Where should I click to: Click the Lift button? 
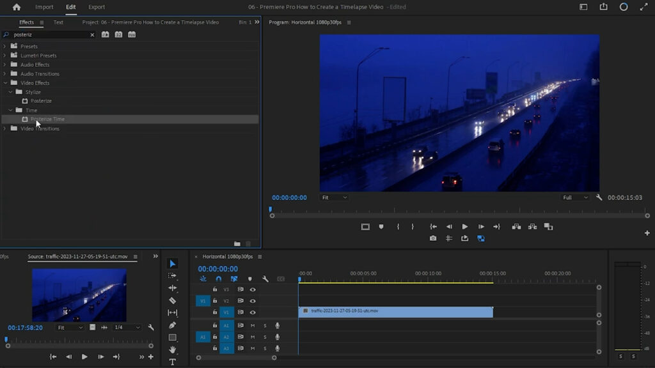516,227
